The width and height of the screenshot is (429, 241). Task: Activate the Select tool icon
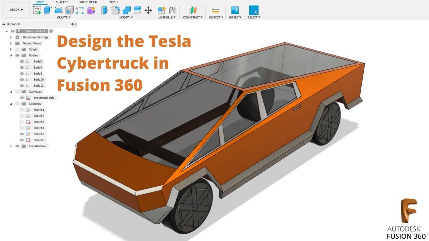pos(254,10)
